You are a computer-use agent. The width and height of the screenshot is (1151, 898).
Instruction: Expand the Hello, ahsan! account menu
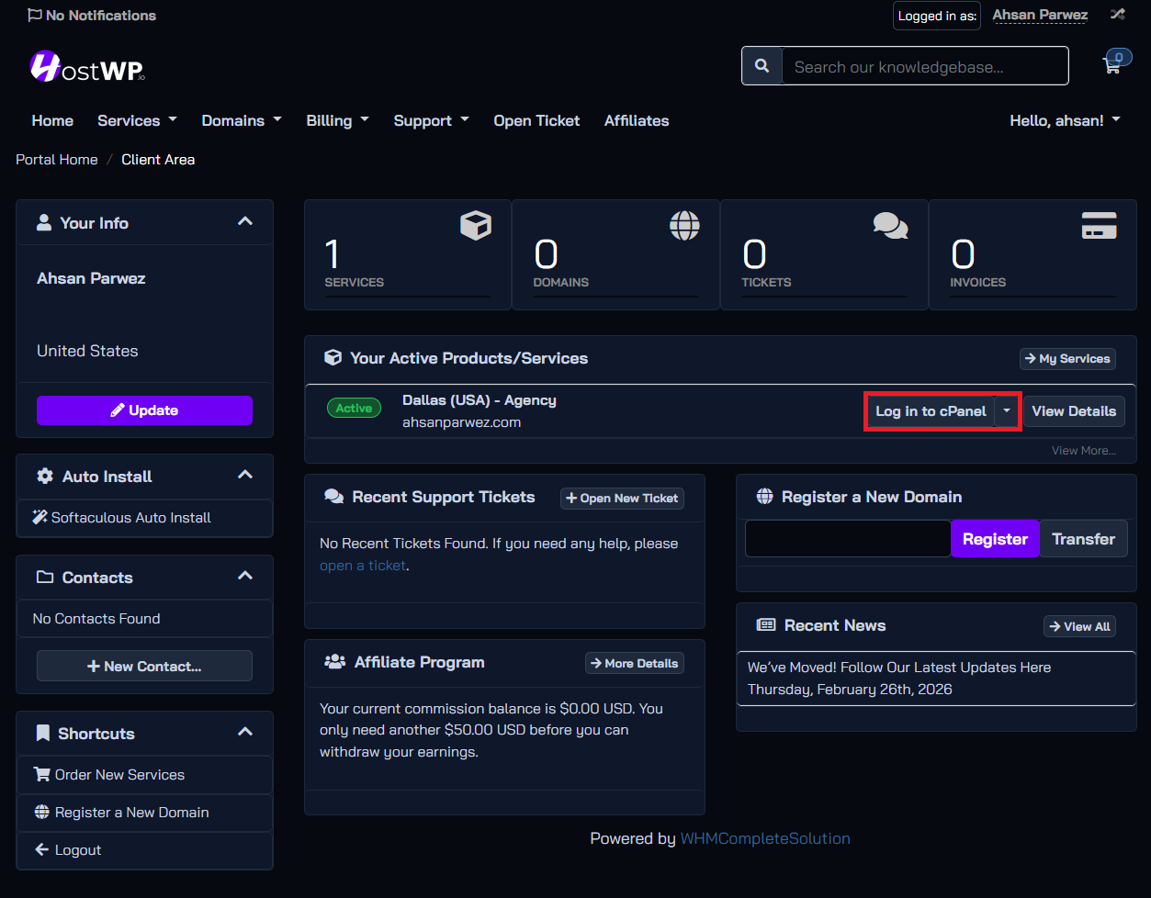1065,120
